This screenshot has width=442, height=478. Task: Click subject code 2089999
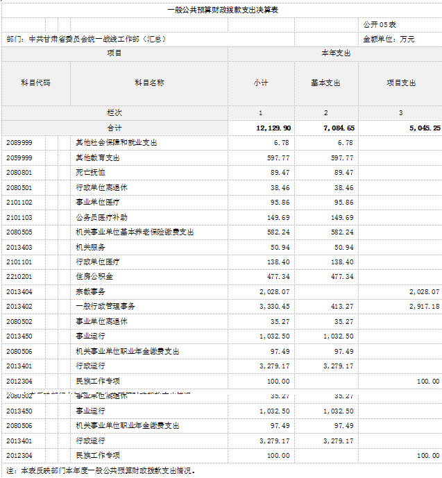click(x=19, y=143)
